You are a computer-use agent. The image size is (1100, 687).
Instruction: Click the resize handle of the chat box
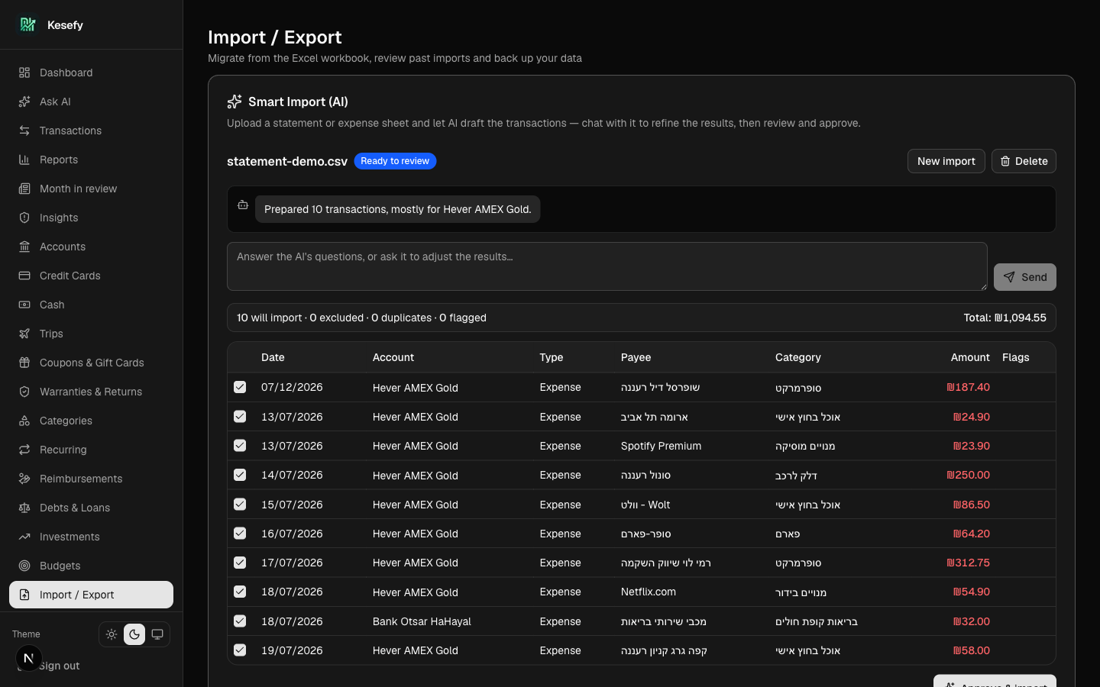[x=982, y=285]
